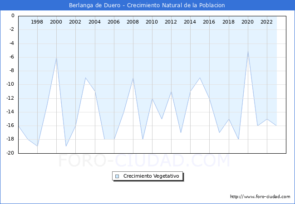Click the -4 value on the y-axis

click(x=12, y=43)
